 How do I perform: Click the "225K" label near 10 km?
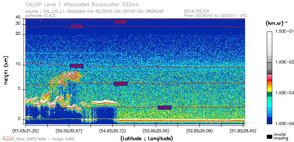point(77,66)
